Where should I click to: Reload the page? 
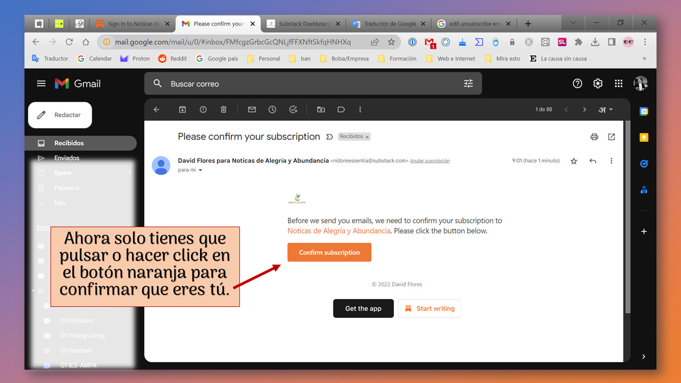pyautogui.click(x=69, y=42)
